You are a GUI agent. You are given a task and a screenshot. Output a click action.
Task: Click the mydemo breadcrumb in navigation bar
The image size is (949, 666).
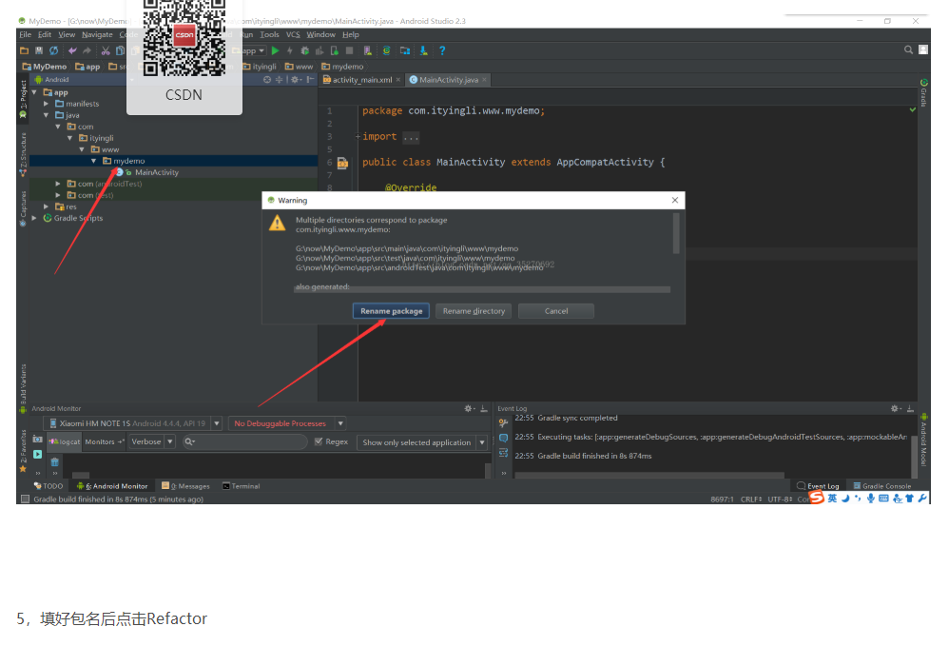click(x=342, y=67)
